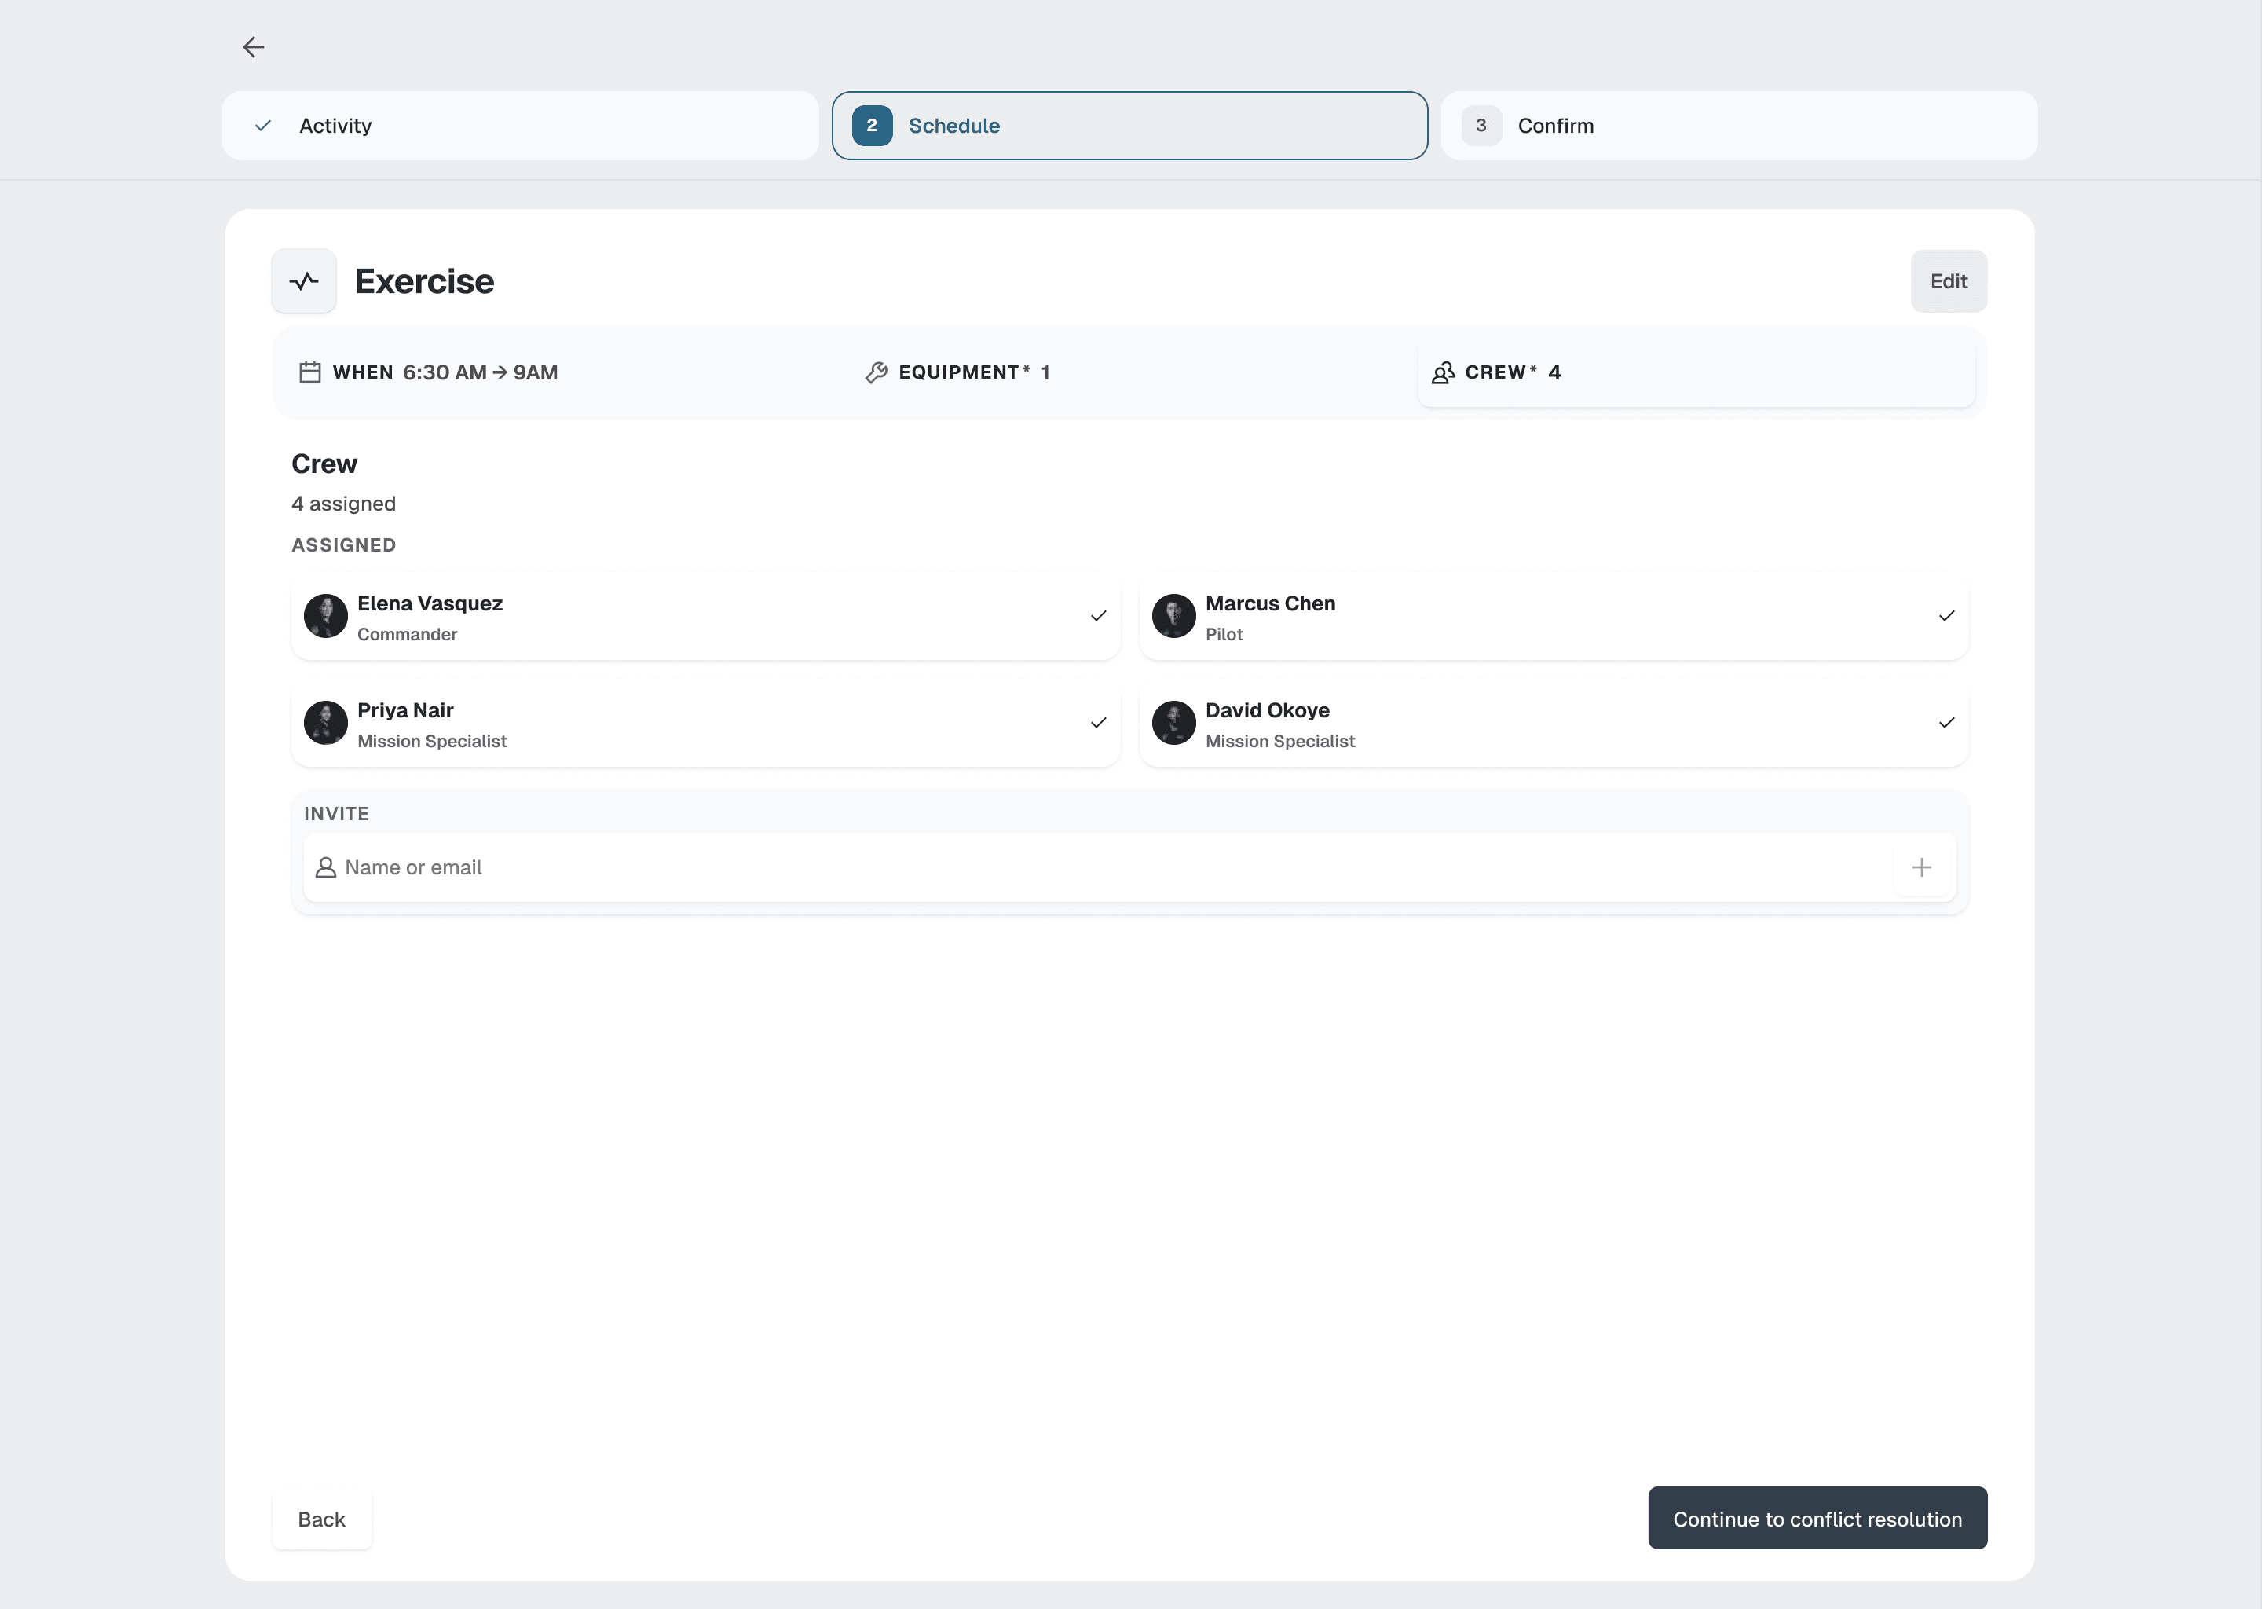2262x1609 pixels.
Task: Toggle David Okoye assignment checkmark
Action: [x=1946, y=724]
